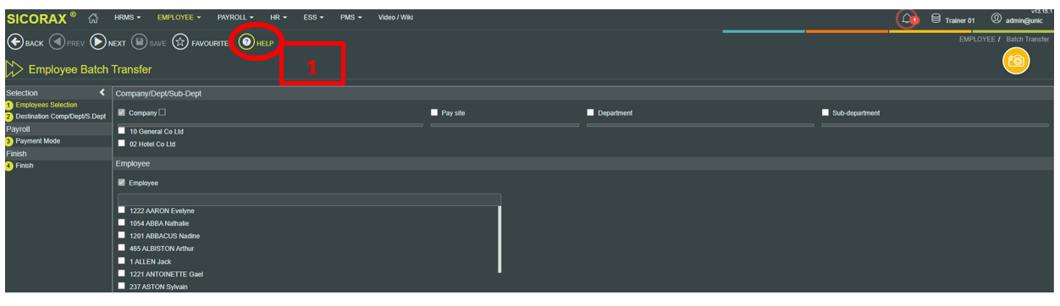Click the Trainer 01 label
Viewport: 1060px width, 306px height.
960,20
